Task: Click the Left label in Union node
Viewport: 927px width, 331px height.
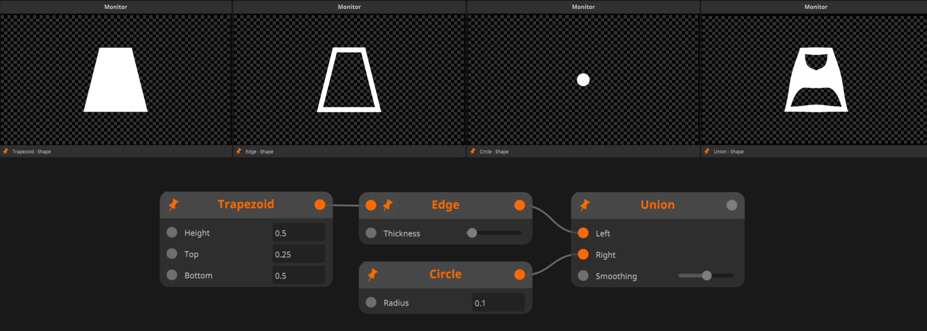Action: (603, 233)
